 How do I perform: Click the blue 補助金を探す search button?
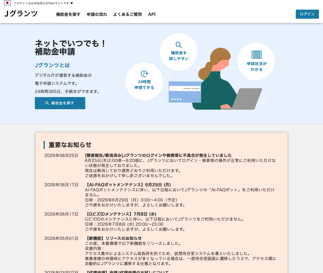60,103
